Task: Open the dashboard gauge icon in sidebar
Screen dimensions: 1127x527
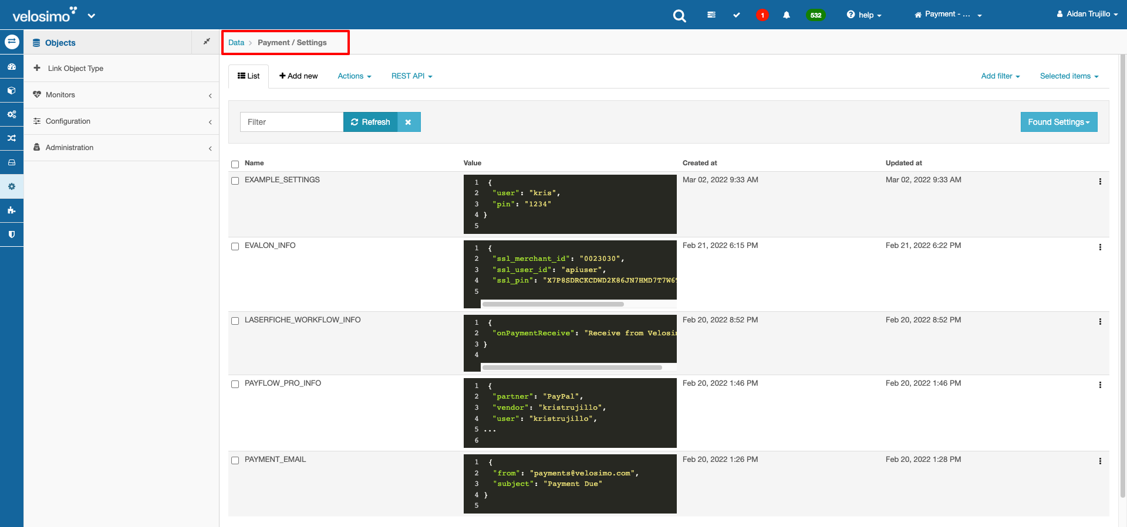Action: tap(12, 67)
